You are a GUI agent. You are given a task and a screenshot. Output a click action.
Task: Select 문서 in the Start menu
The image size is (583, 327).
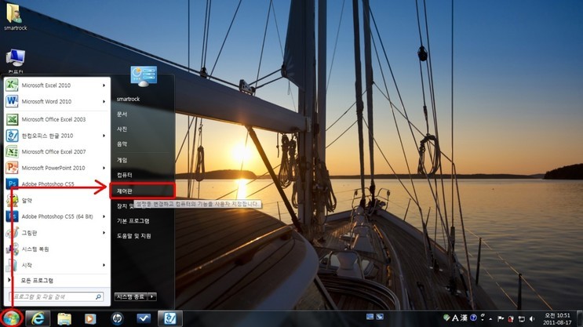[x=122, y=114]
